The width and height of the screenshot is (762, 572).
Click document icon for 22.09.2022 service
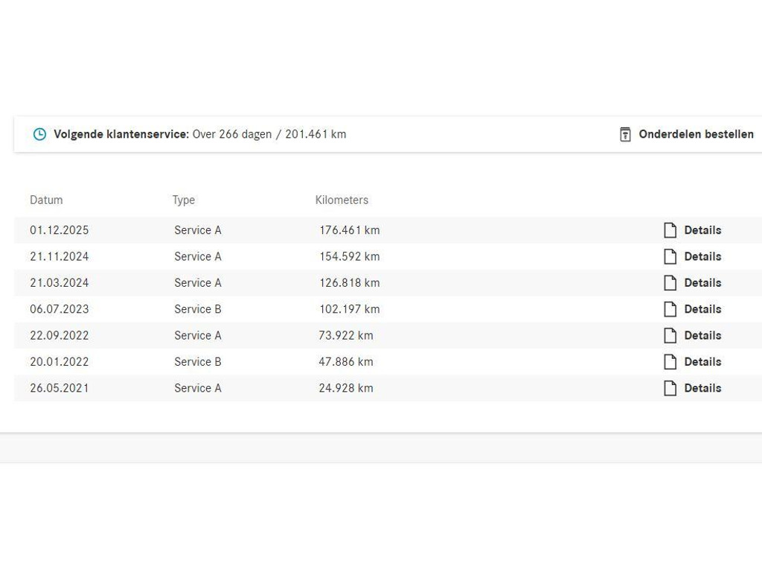(x=670, y=336)
